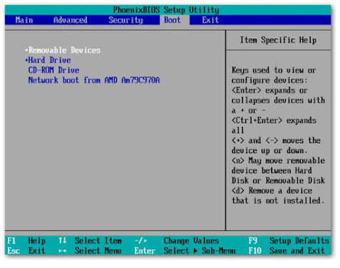Click the -/+ Change Values hint
This screenshot has width=340, height=268.
click(177, 241)
